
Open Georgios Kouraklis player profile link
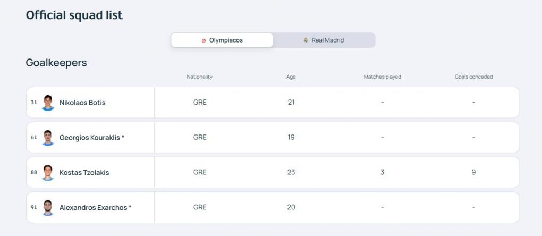pyautogui.click(x=91, y=138)
